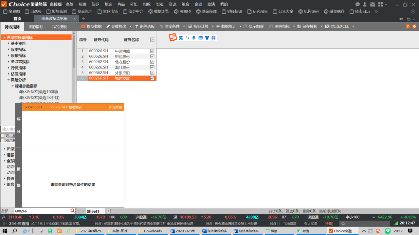The height and width of the screenshot is (235, 419).
Task: Uncheck the checkbox for 外服控股
Action: [152, 72]
